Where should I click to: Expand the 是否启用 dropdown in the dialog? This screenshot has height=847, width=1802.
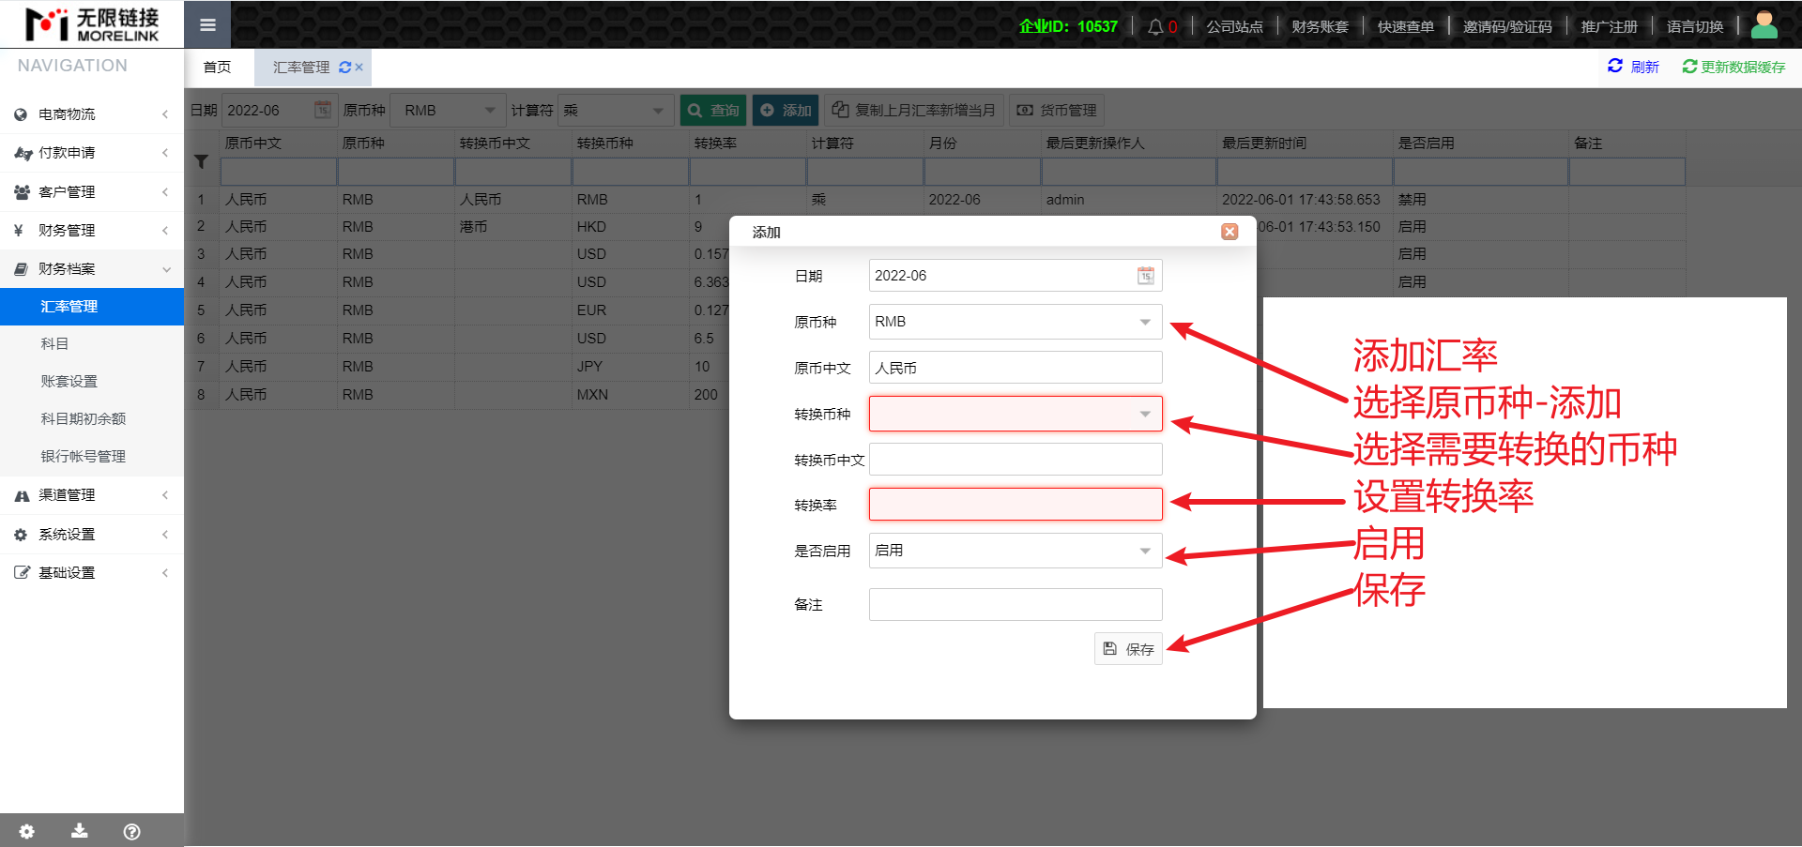tap(1145, 551)
